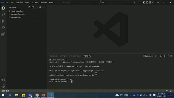Open the File menu
This screenshot has height=98, width=174.
tap(7, 2)
